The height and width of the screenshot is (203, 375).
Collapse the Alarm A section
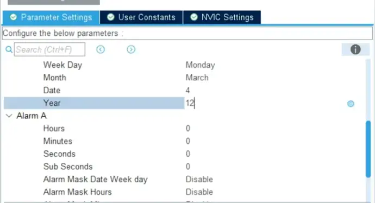pyautogui.click(x=9, y=116)
